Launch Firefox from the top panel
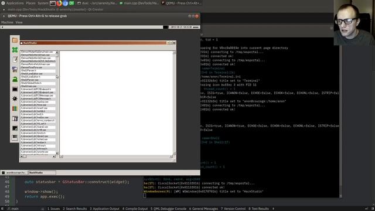This screenshot has height=211, width=375. tap(59, 3)
